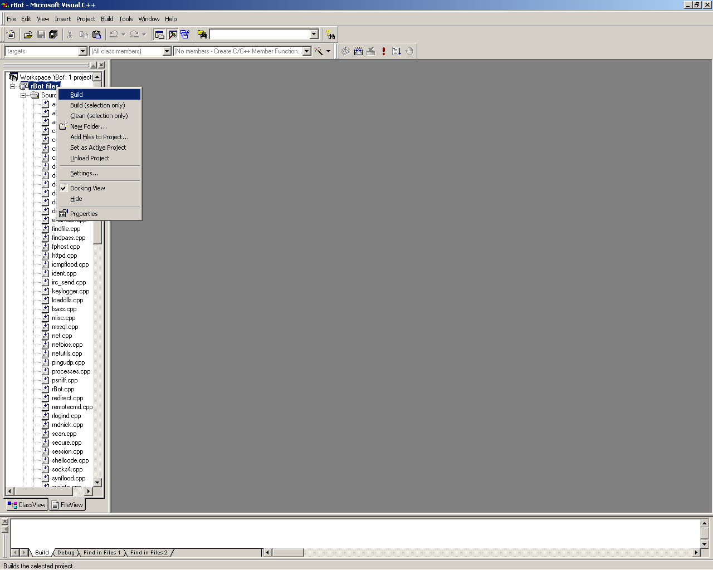Choose Build (selection only) menu entry
Image resolution: width=713 pixels, height=570 pixels.
click(x=100, y=105)
